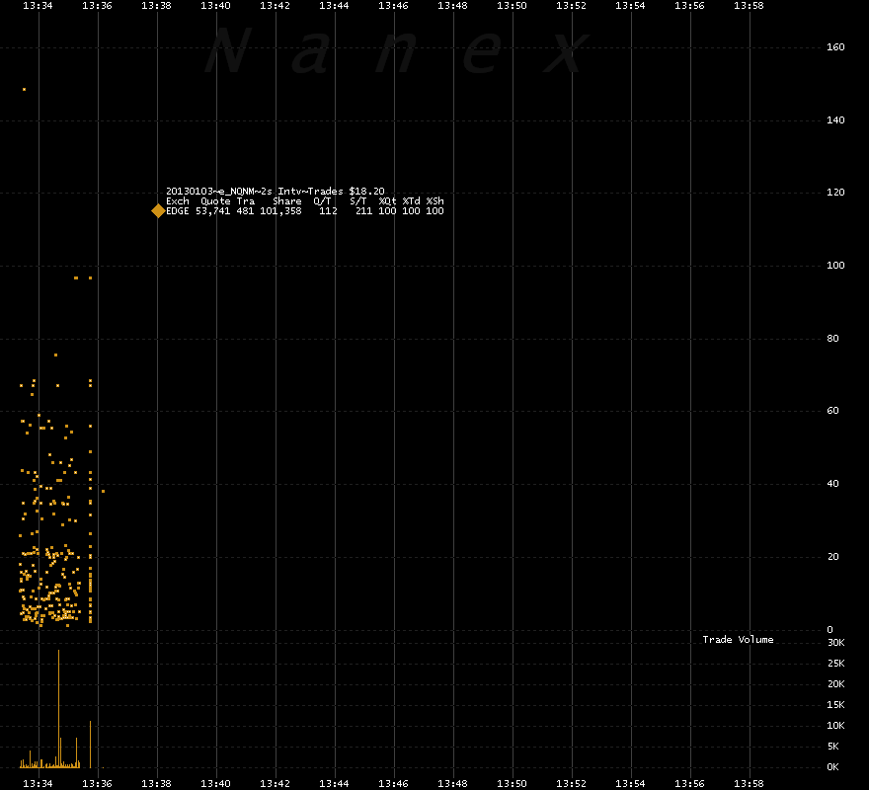Click '13:34' on the top time axis
Screen dimensions: 869x790
click(38, 6)
